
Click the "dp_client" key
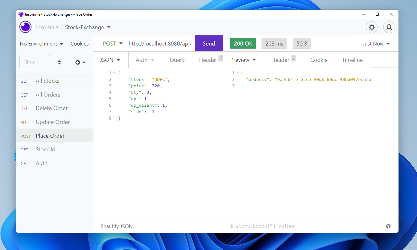[x=143, y=105]
